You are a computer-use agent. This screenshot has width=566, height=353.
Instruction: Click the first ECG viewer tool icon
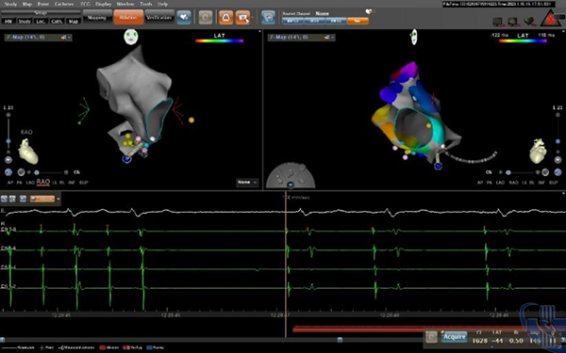[x=4, y=199]
